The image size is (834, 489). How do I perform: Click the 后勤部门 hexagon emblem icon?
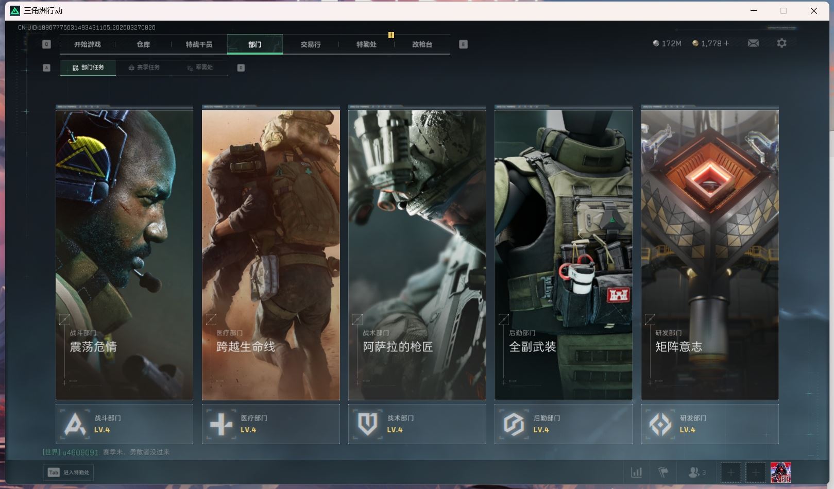point(514,424)
